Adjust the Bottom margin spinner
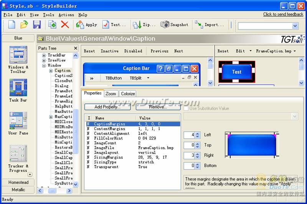This screenshot has width=307, height=204. point(197,166)
